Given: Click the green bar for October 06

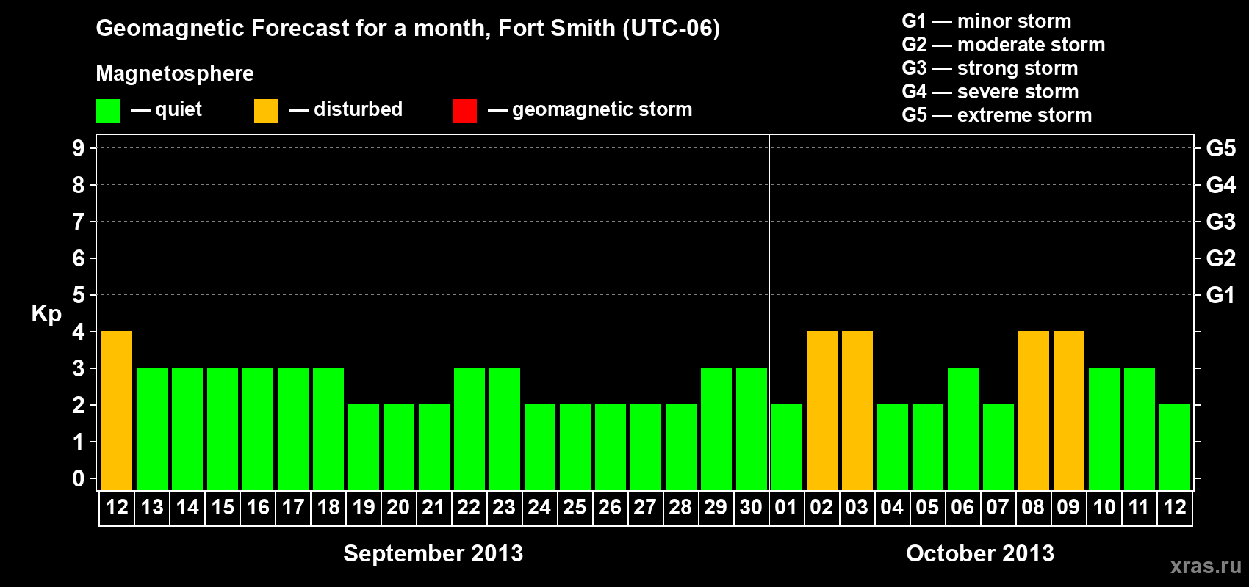Looking at the screenshot, I should [963, 429].
